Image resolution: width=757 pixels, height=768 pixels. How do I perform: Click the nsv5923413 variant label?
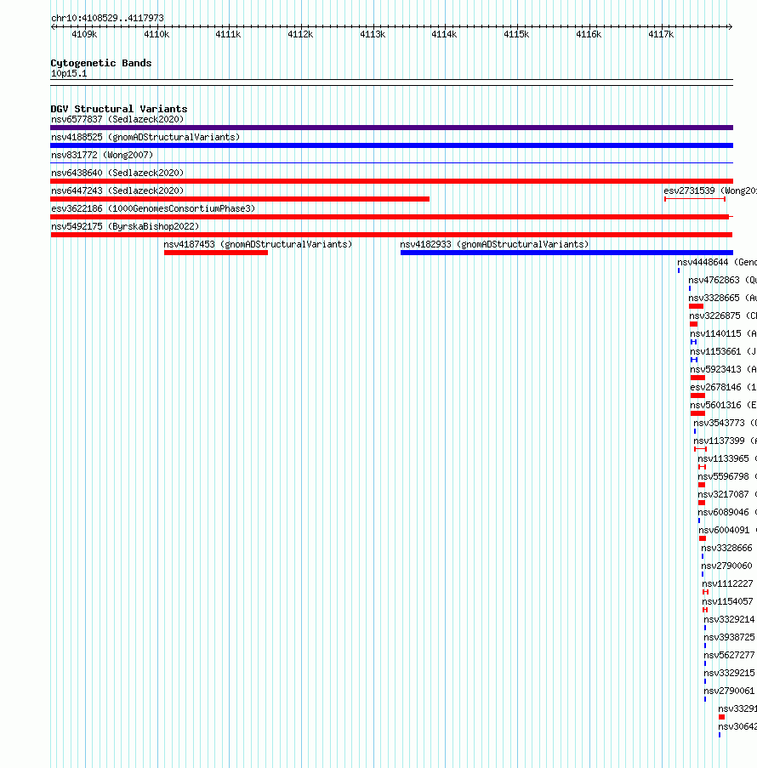[x=723, y=369]
